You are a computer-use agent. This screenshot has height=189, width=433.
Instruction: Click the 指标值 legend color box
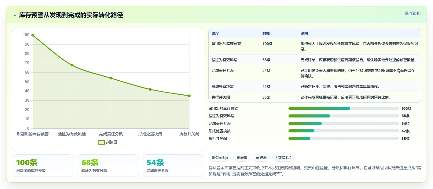tap(101, 142)
